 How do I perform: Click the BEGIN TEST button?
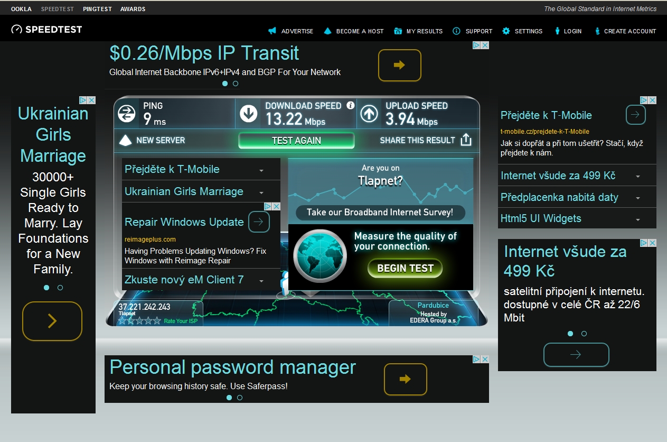coord(405,268)
